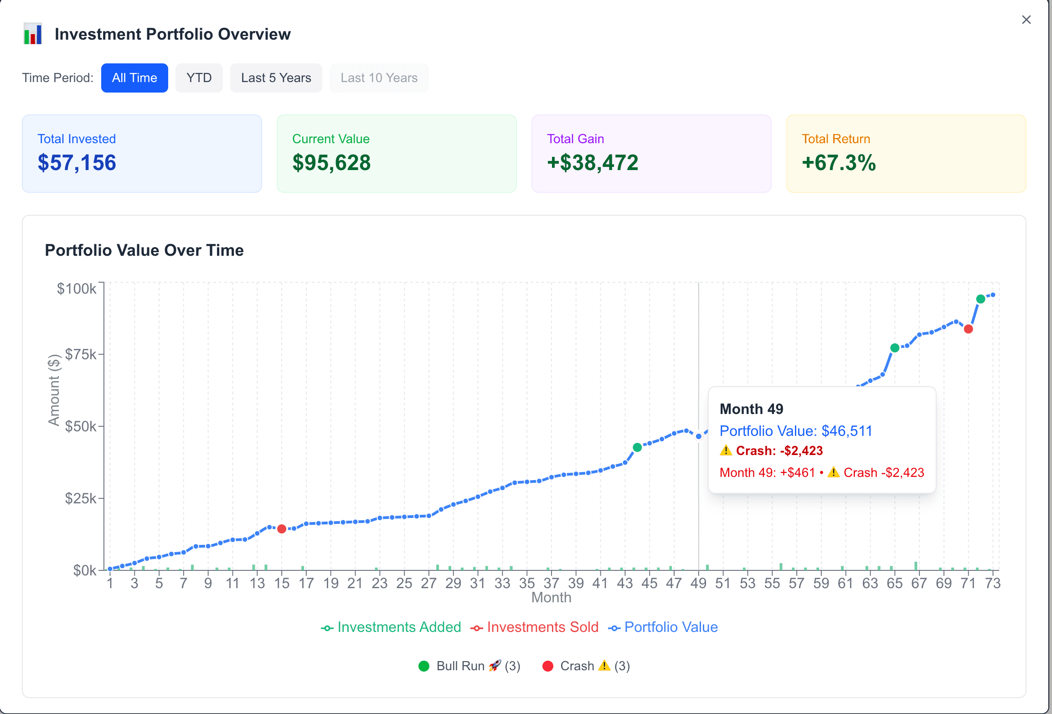The height and width of the screenshot is (714, 1052).
Task: Click the green Bull Run legend dot
Action: click(424, 666)
